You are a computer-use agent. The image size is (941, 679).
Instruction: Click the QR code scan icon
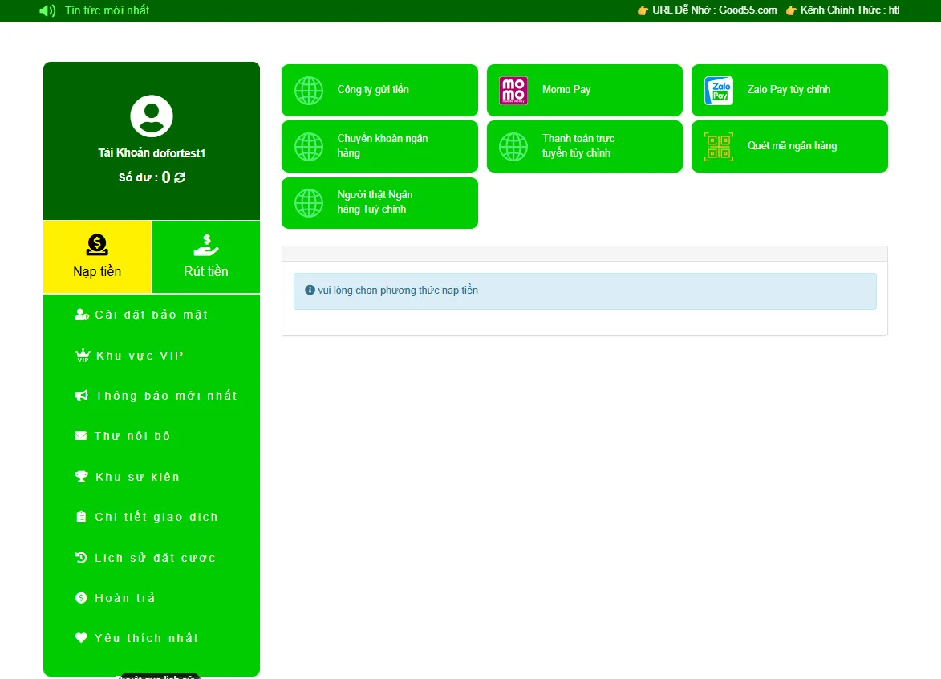[718, 147]
